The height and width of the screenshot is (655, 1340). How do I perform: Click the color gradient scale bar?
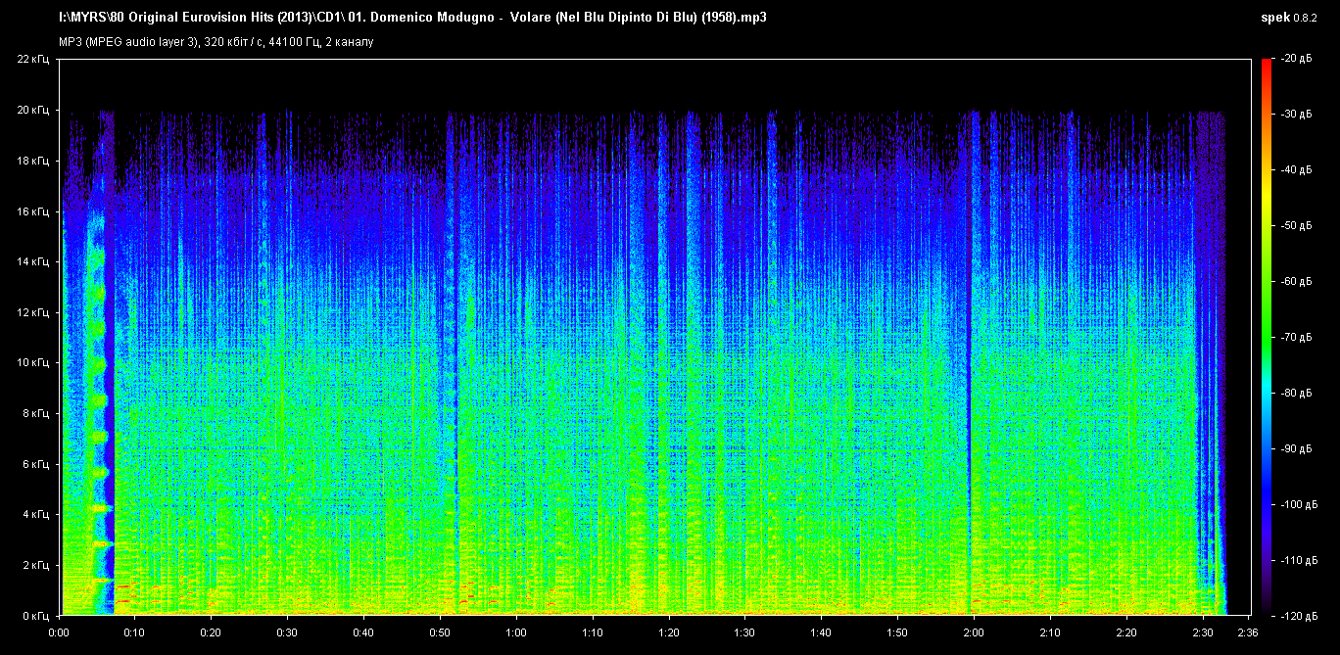click(x=1266, y=337)
